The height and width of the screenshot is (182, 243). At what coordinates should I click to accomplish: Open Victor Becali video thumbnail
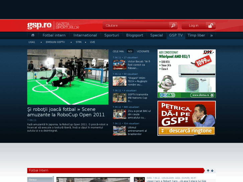pos(119,65)
